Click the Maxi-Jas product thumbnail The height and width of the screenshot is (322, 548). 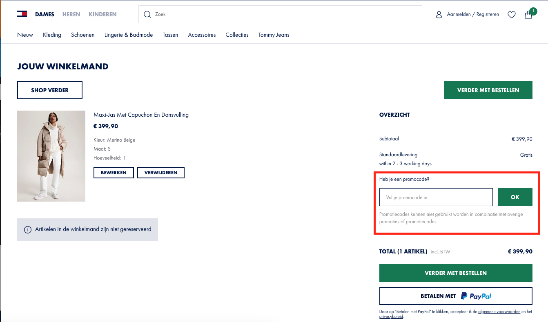[x=51, y=156]
